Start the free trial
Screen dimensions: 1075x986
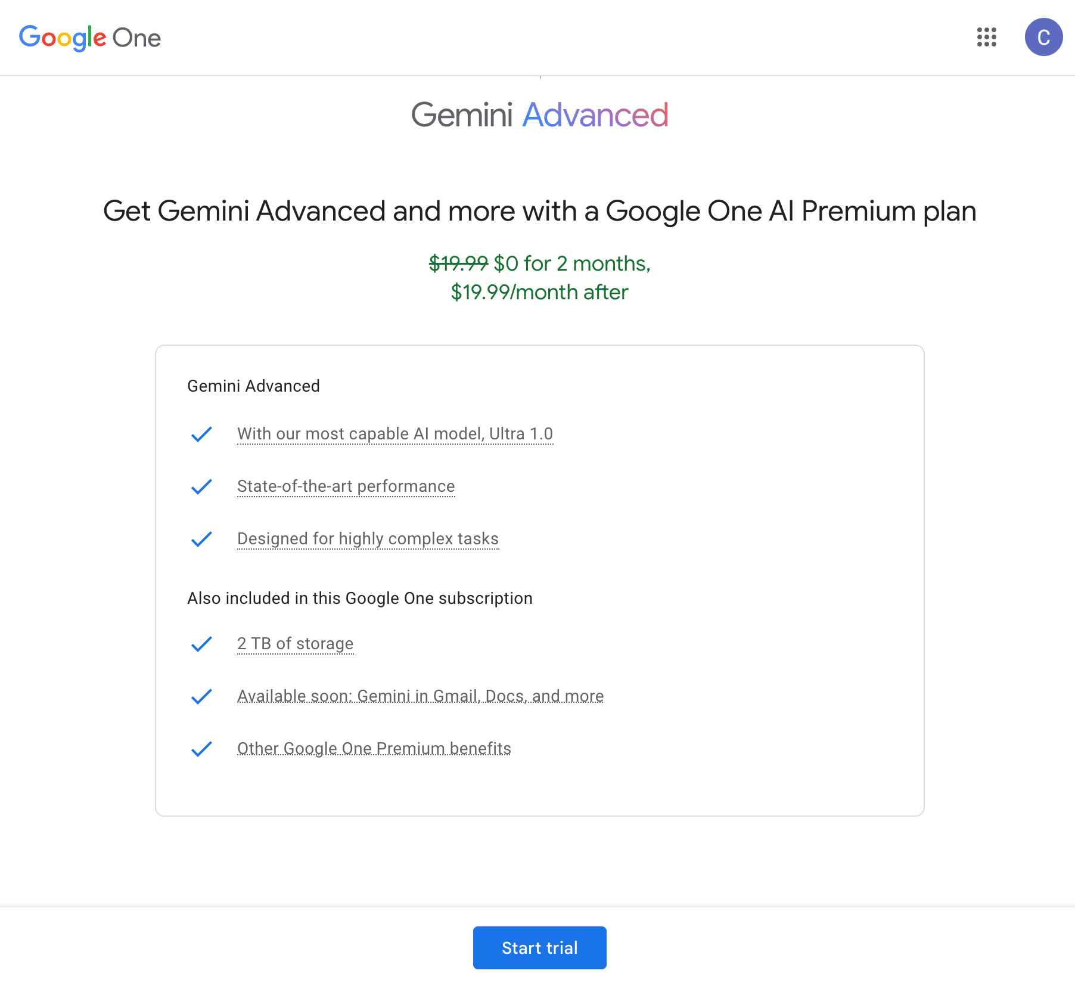[539, 948]
